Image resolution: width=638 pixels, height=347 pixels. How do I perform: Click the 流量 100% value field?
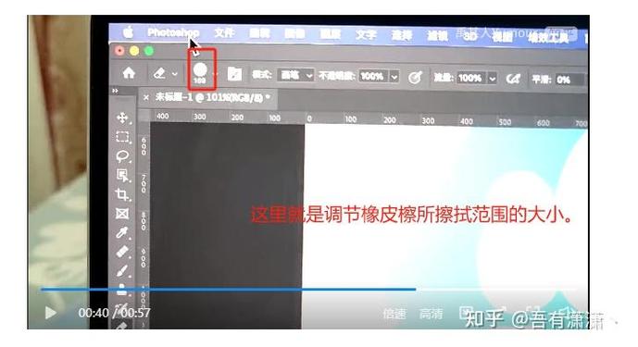[470, 78]
